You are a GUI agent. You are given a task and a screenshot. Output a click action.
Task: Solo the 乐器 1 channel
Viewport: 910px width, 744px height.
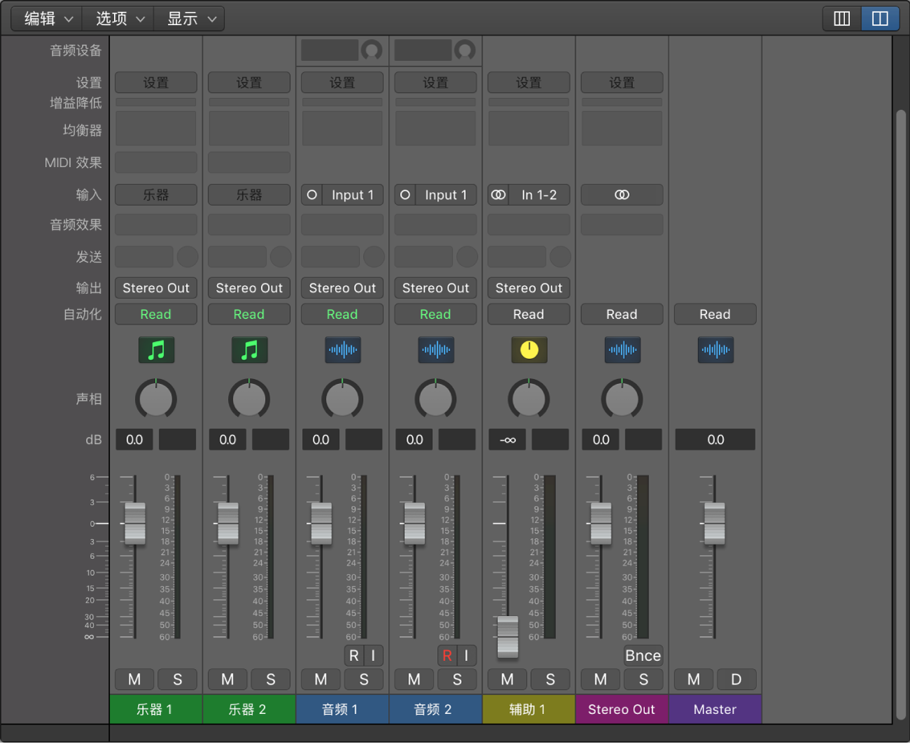tap(178, 680)
